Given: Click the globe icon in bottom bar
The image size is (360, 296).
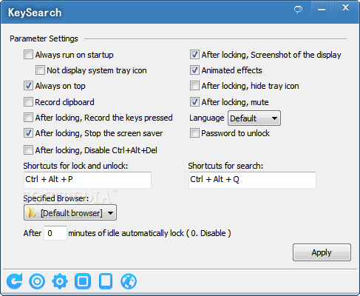Looking at the screenshot, I should click(129, 281).
